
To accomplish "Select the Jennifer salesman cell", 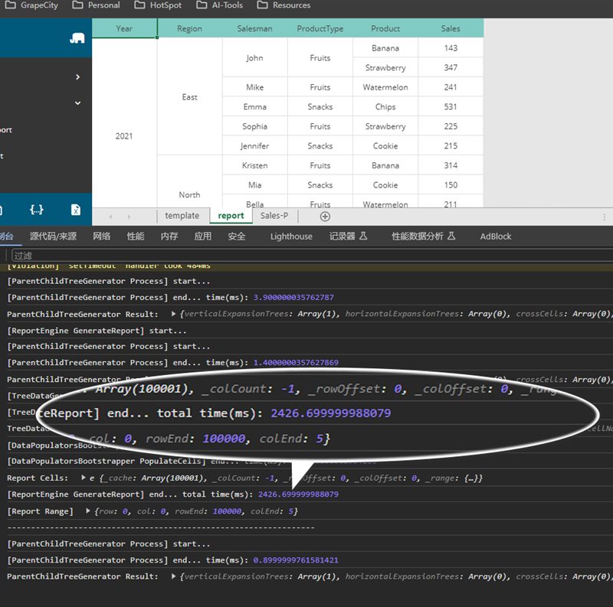I will click(255, 145).
